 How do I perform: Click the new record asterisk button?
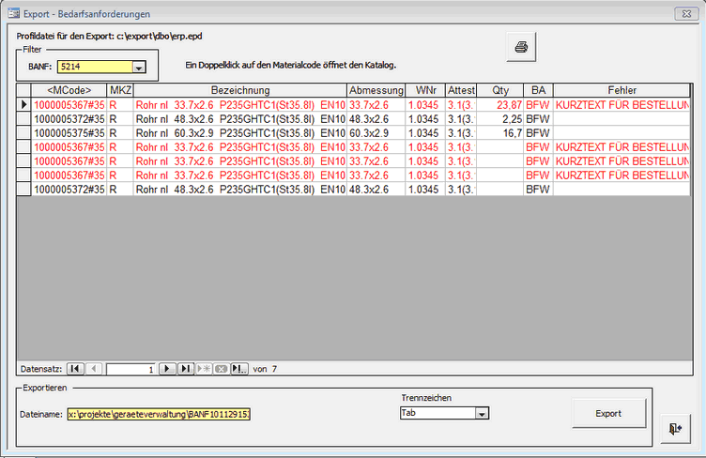pos(204,369)
